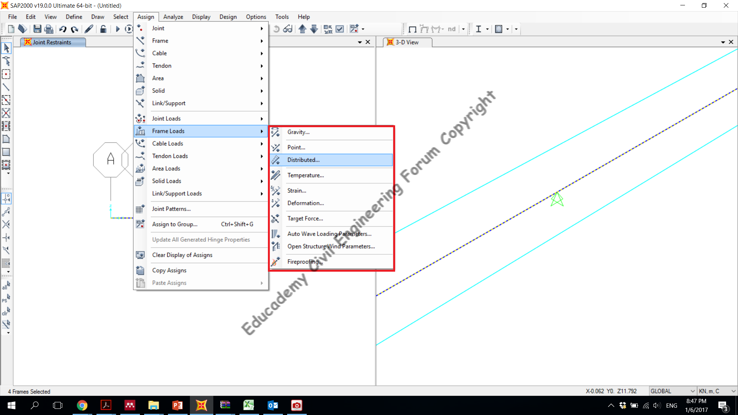Run analysis with the play icon
The image size is (738, 415).
(x=118, y=29)
